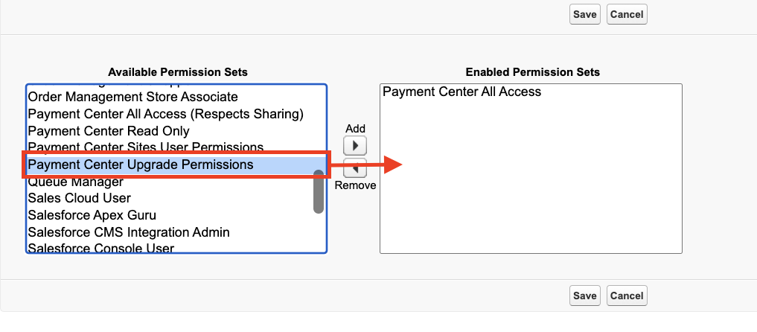Click the Add right-arrow button
757x332 pixels.
(x=355, y=144)
